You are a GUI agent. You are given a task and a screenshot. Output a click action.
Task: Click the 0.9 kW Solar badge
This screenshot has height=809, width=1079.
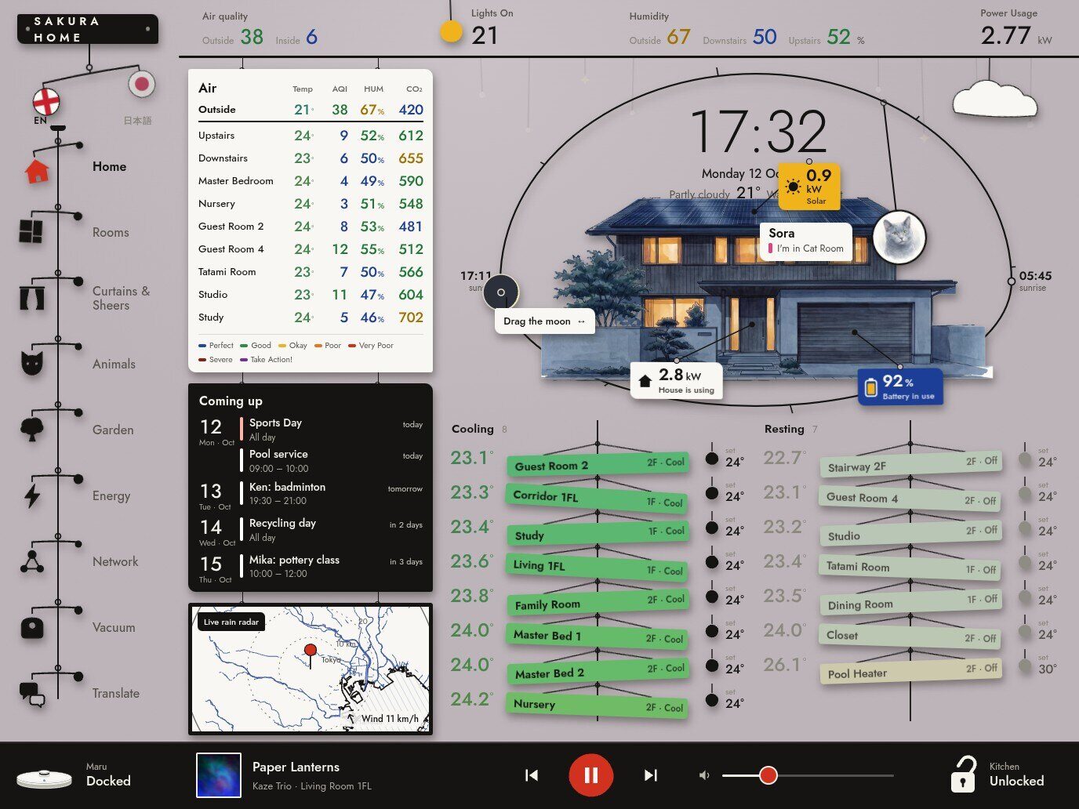(809, 187)
